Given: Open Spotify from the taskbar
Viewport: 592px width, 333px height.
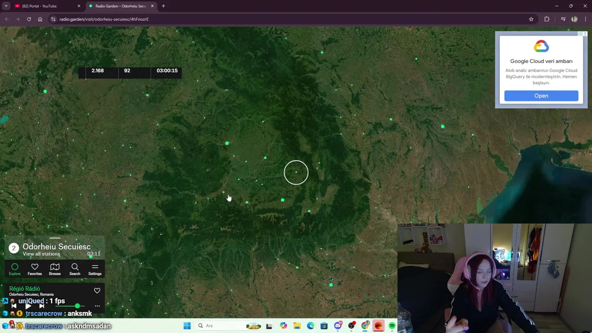Looking at the screenshot, I should [392, 326].
